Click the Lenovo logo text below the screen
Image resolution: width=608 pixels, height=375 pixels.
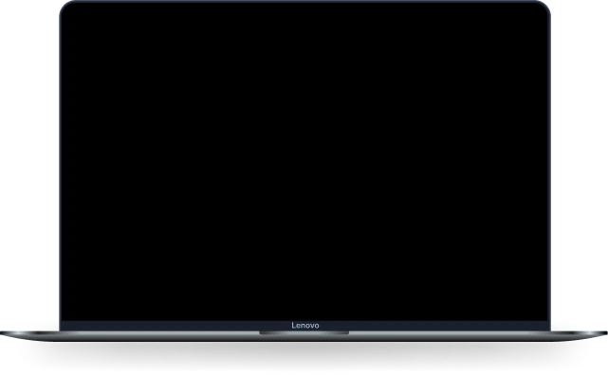tap(305, 326)
